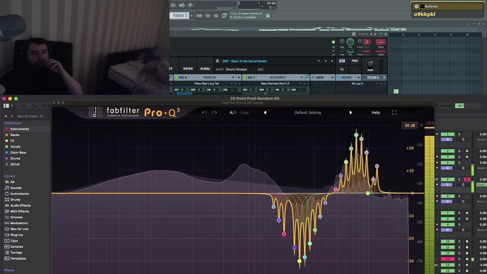This screenshot has width=487, height=274.
Task: Select Grooves category in Library
Action: 16,217
